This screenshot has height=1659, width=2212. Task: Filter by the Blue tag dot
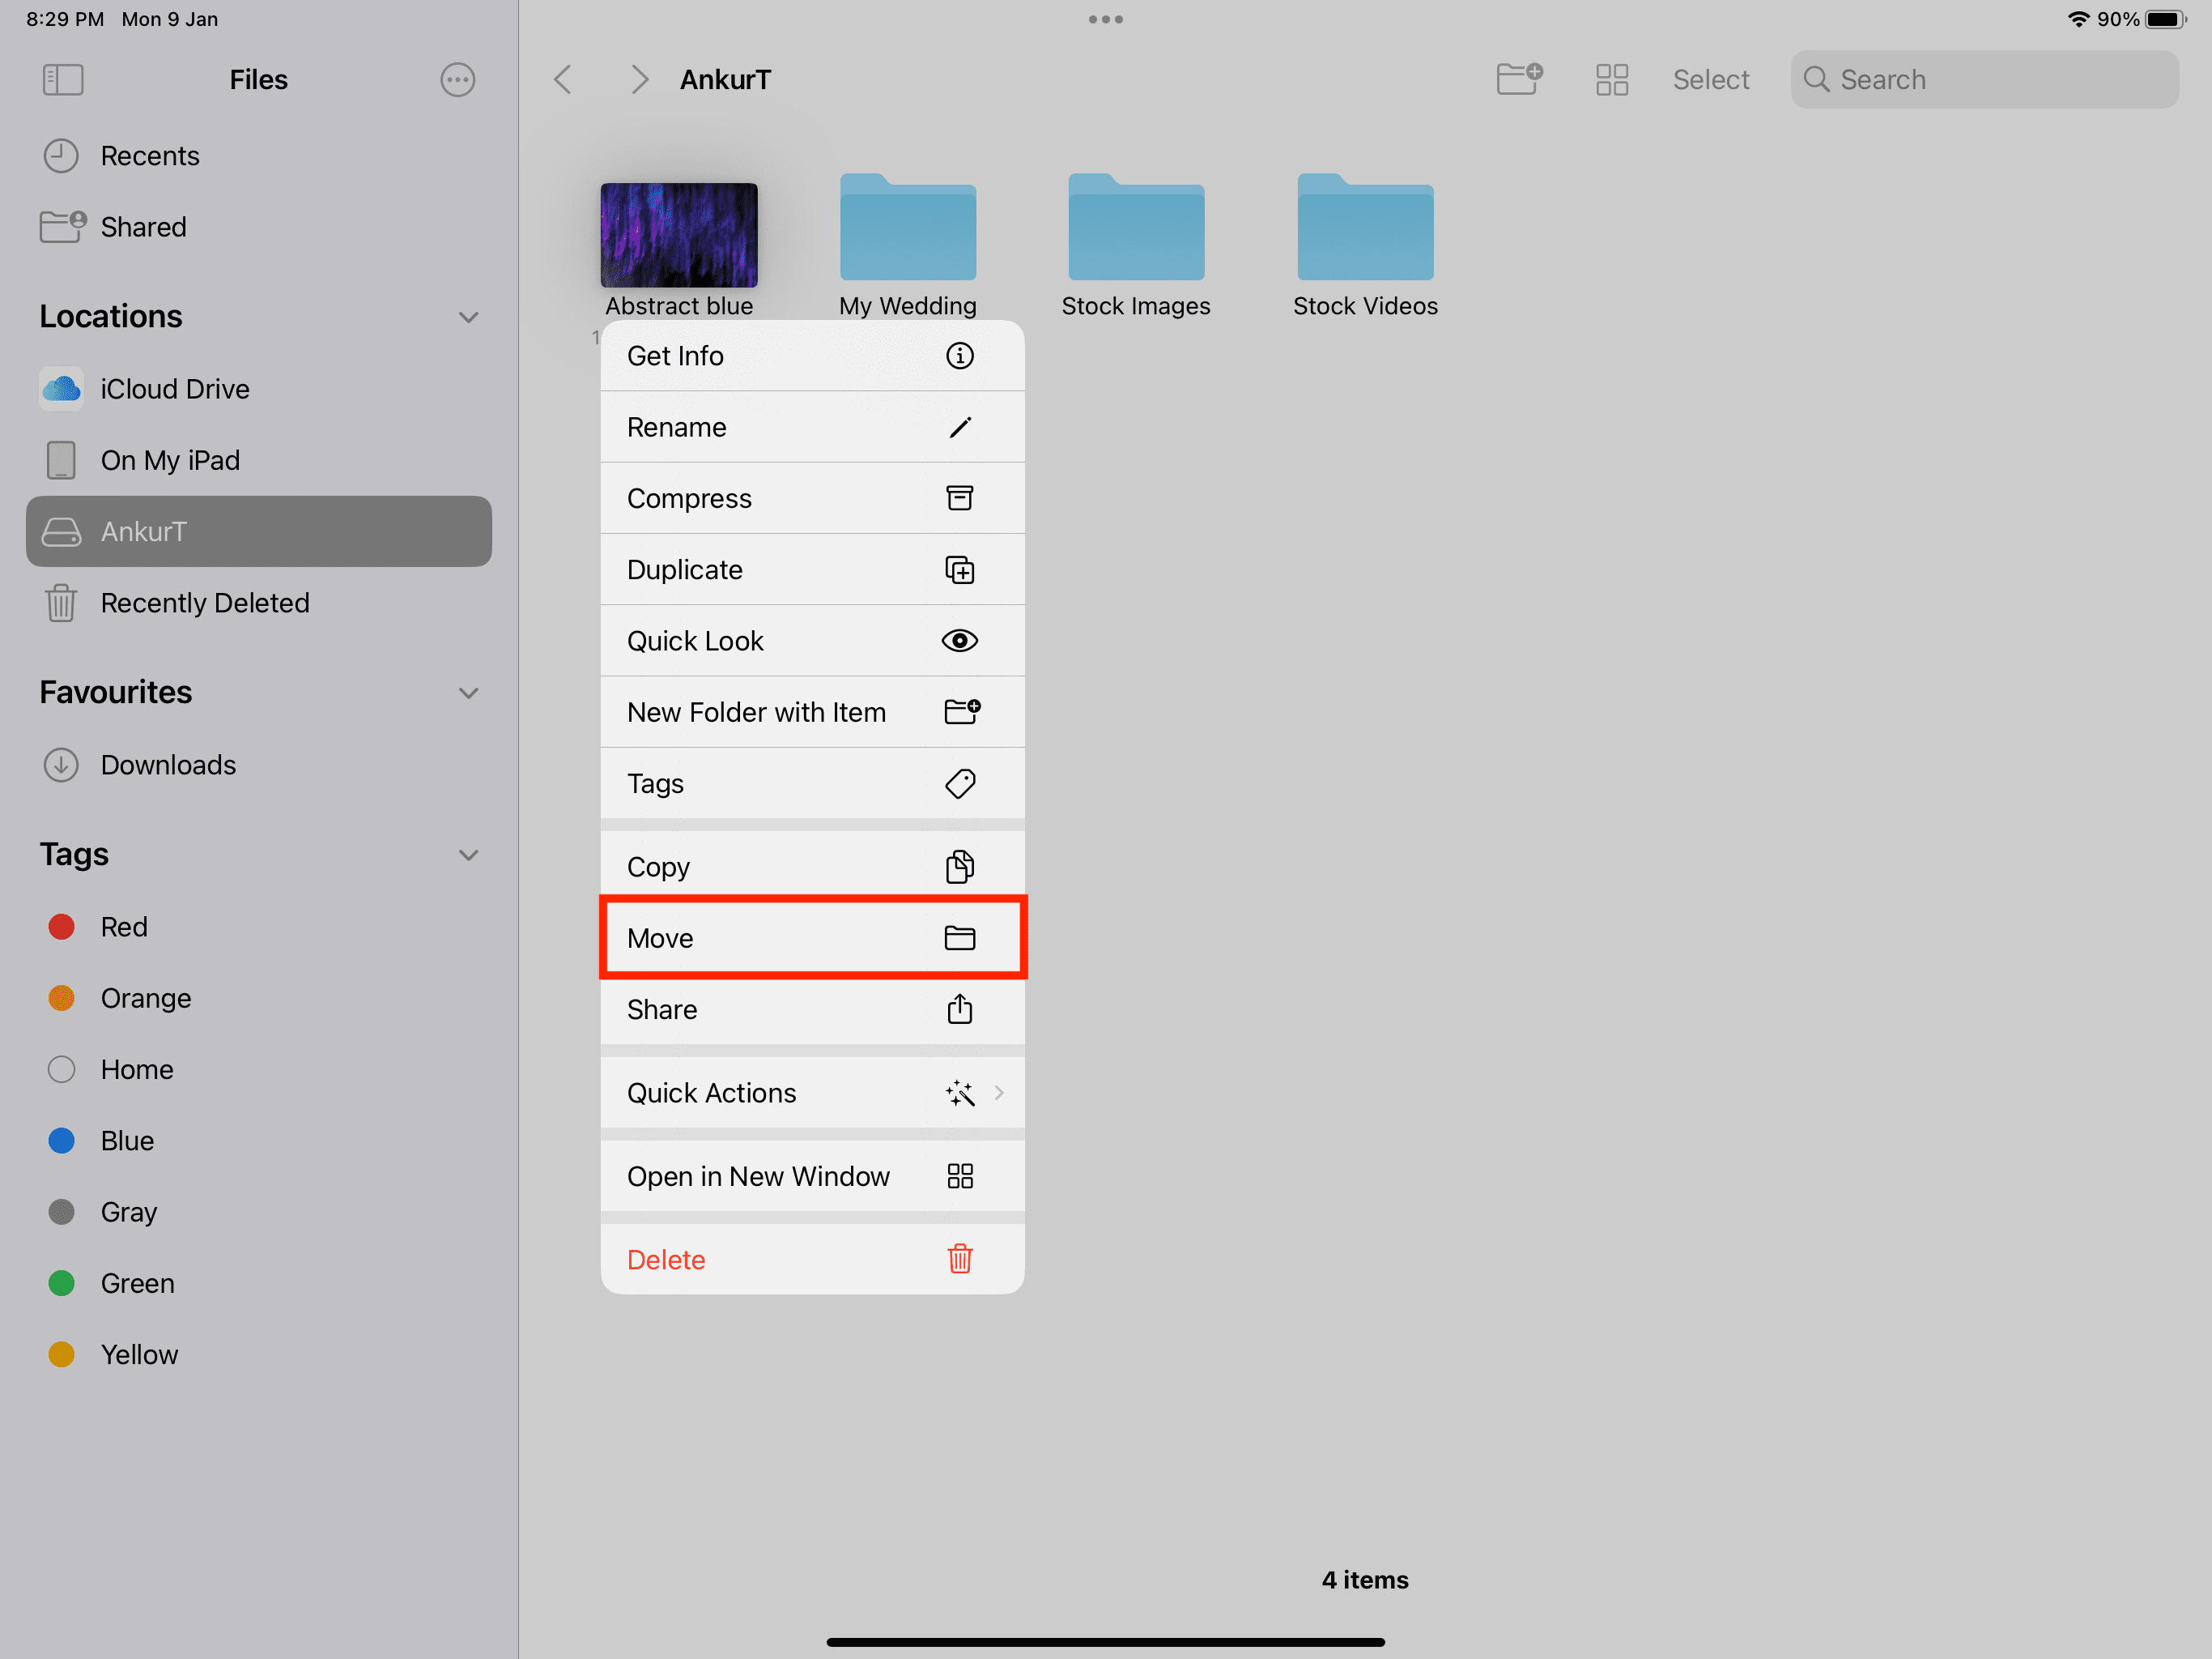click(62, 1141)
